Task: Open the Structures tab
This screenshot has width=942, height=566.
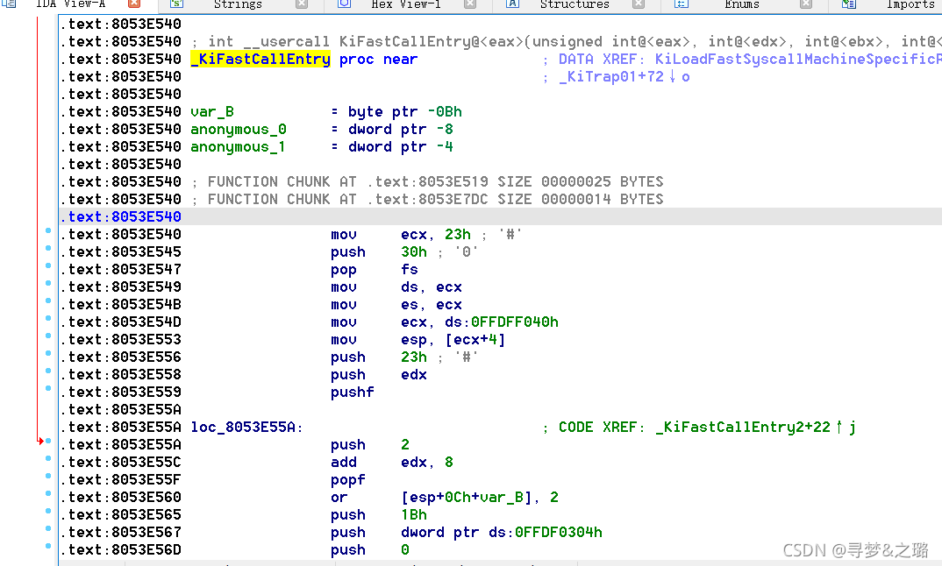Action: coord(574,4)
